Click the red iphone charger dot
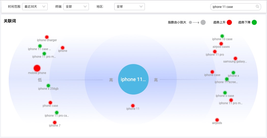267x138 pixels. tap(47, 37)
